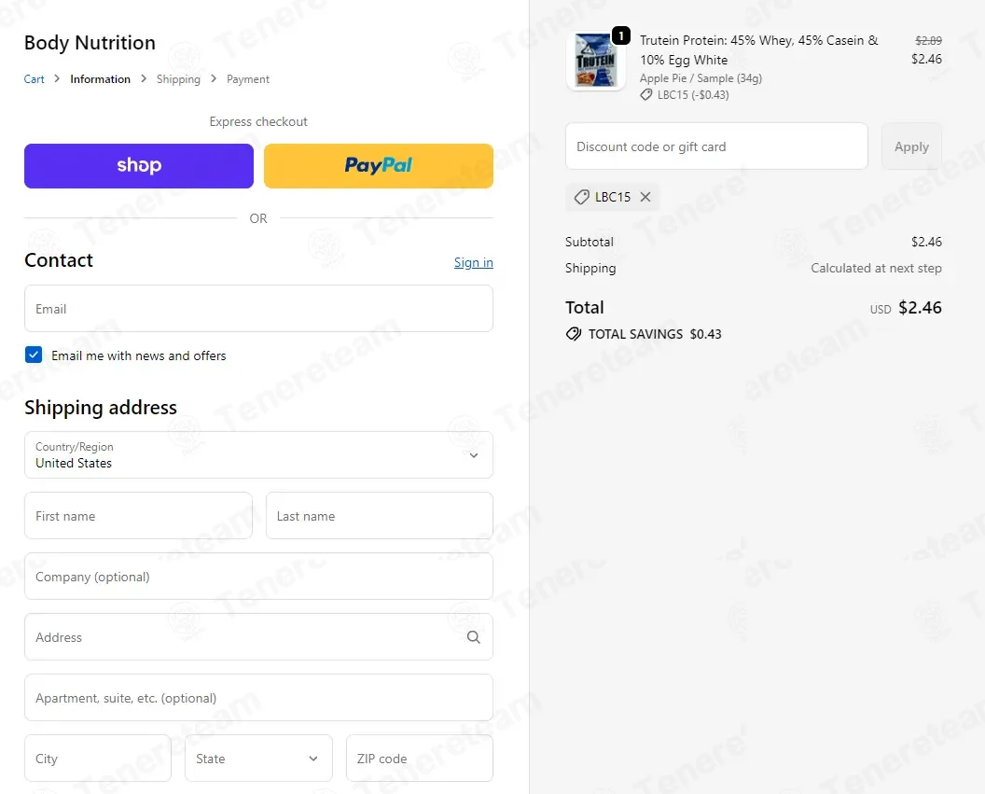The width and height of the screenshot is (985, 794).
Task: Click the Country/Region chevron arrow
Action: coord(474,455)
